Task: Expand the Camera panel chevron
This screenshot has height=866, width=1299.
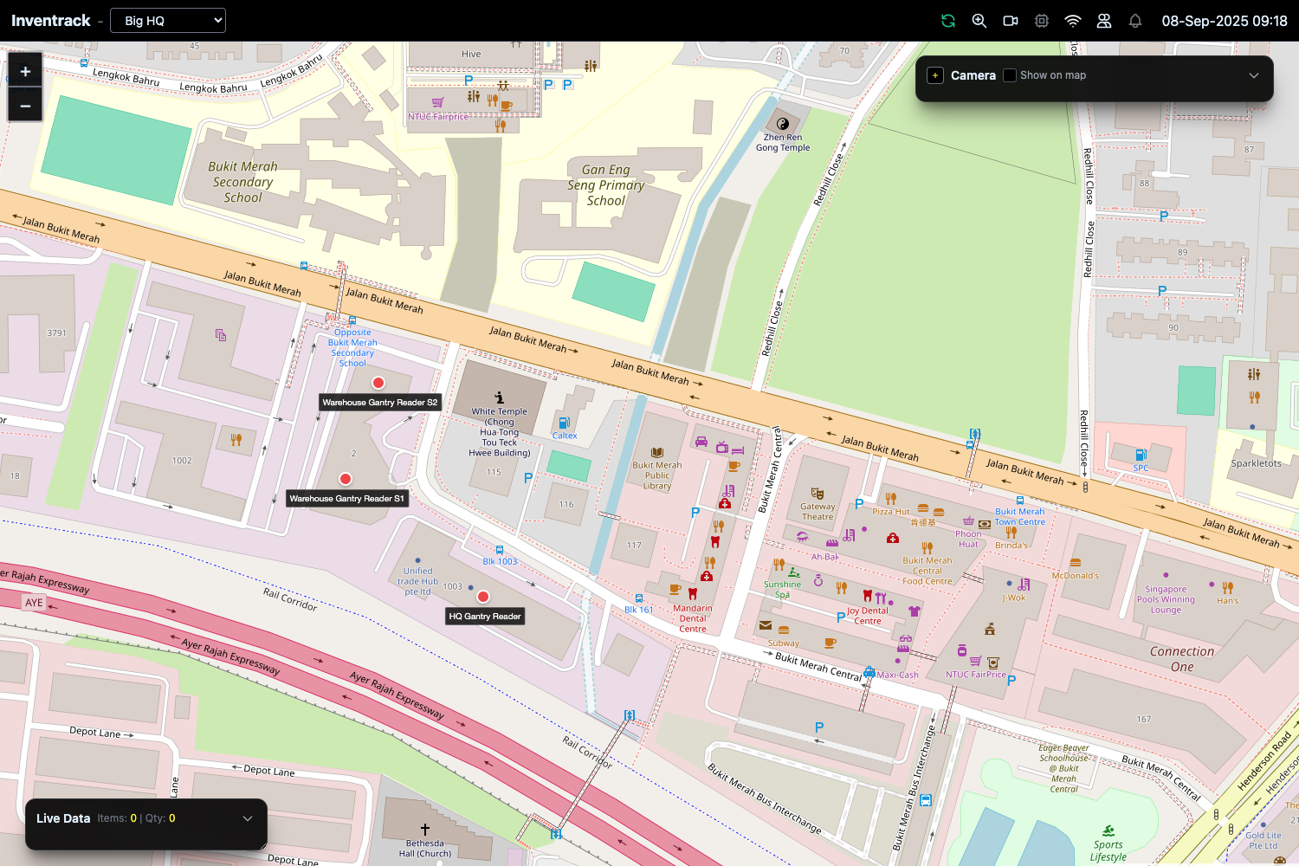Action: (x=1253, y=75)
